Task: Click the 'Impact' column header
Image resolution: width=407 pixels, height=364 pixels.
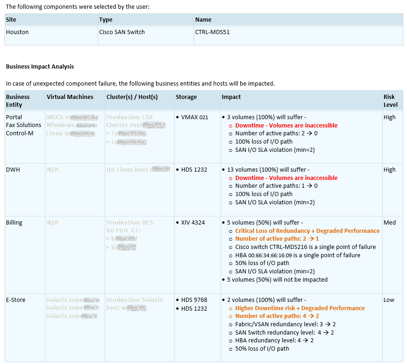Action: click(231, 97)
